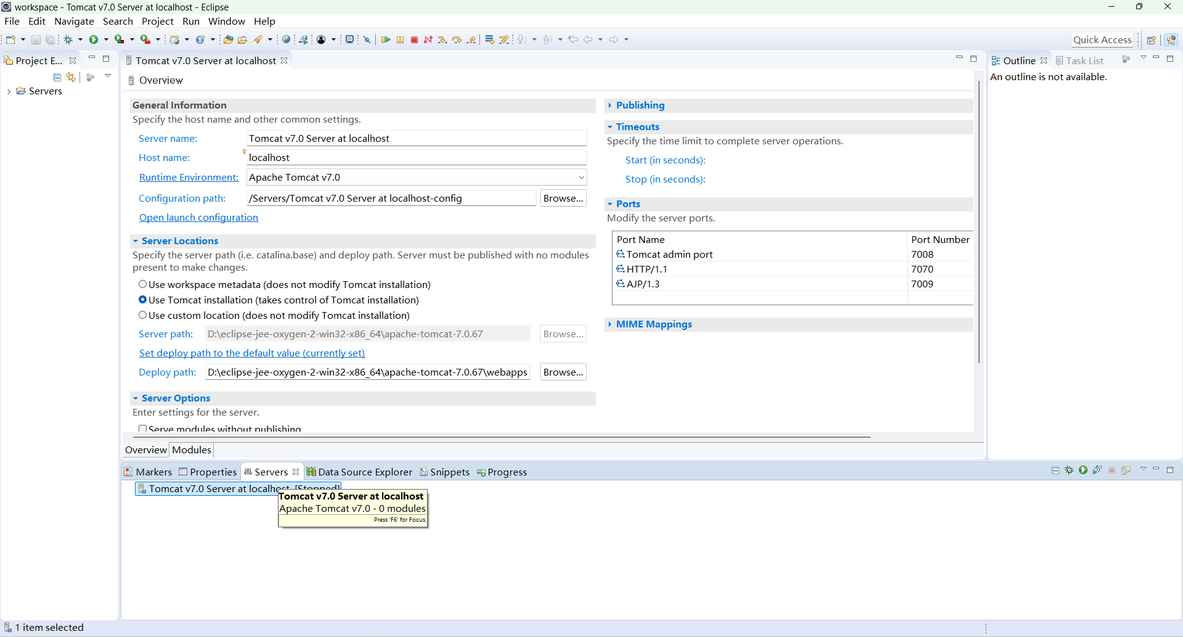Click the Resume debug icon
1183x637 pixels.
tap(386, 39)
